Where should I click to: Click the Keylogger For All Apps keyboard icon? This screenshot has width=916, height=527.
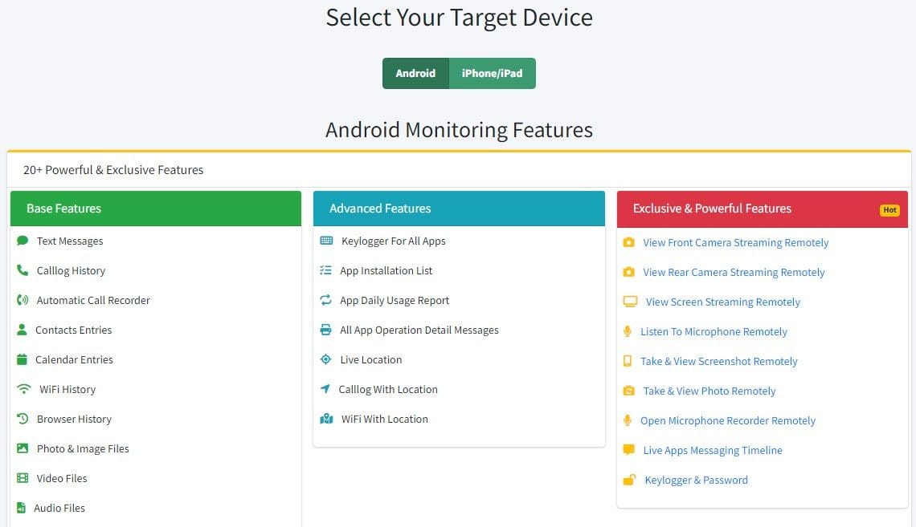pos(326,241)
